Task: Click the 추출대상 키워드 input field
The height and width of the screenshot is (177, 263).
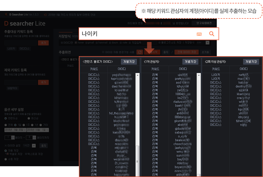Action: [21, 43]
